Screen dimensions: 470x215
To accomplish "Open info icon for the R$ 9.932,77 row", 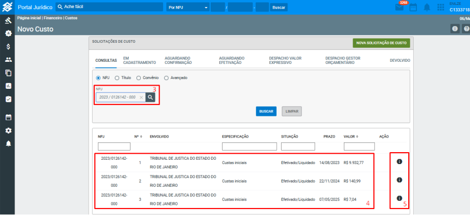I will 399,161.
